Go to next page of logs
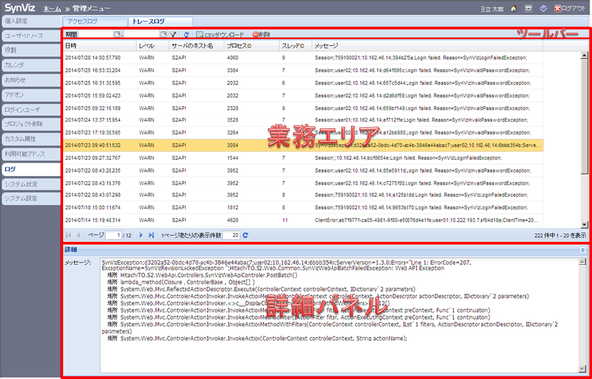Screen dimensions: 592x379 [141, 235]
